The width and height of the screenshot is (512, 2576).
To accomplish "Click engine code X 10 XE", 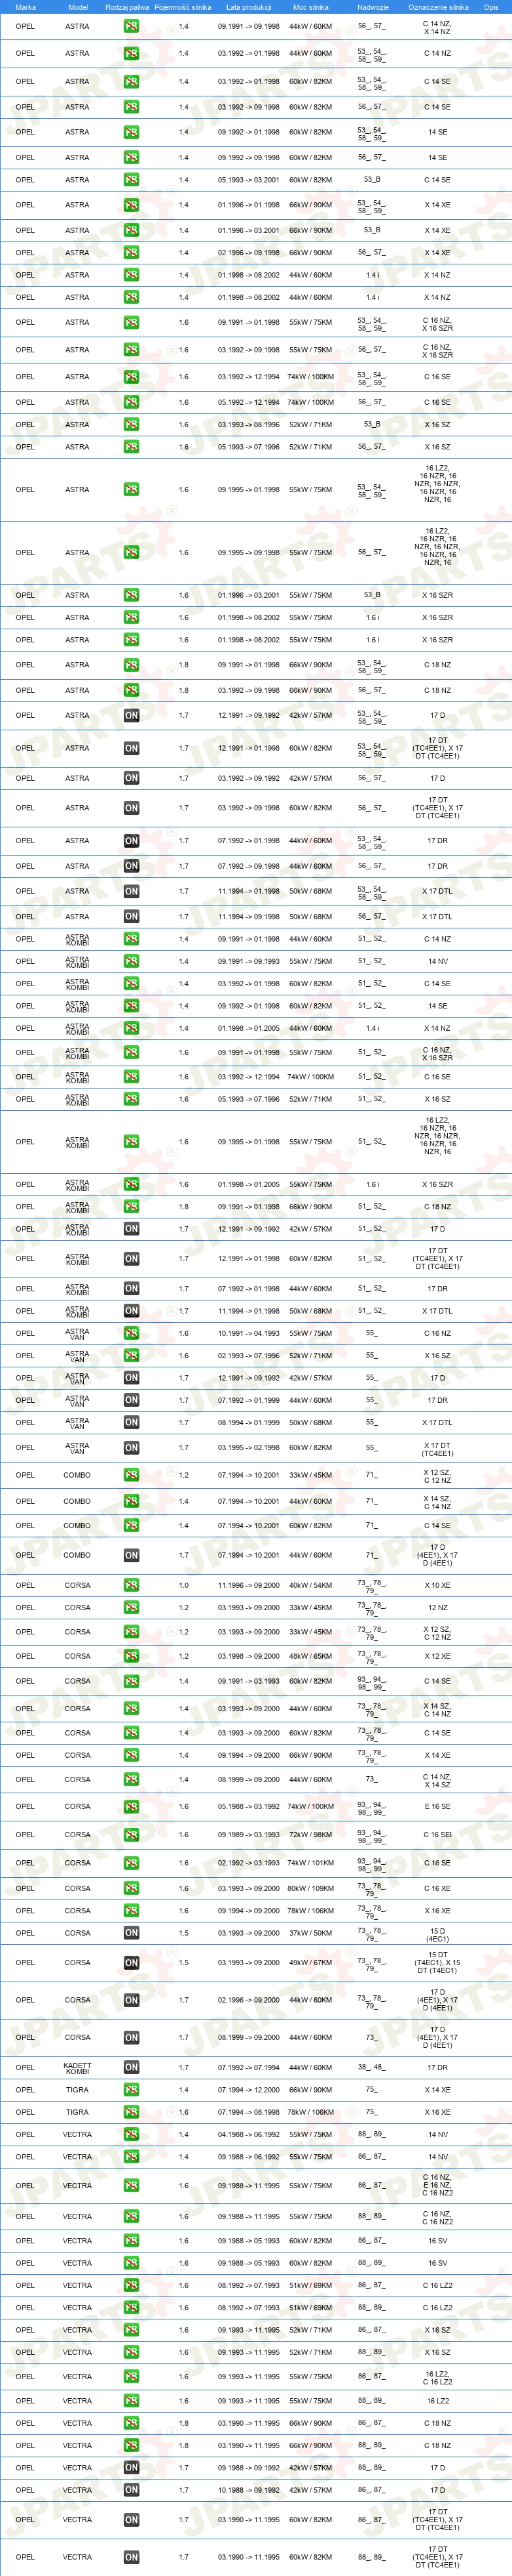I will (437, 1584).
